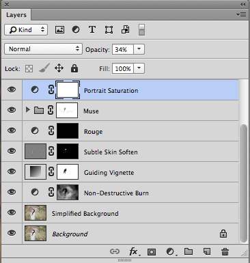Lock all layer attributes

[x=74, y=68]
